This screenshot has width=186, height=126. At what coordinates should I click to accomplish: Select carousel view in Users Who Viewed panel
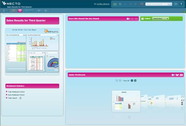132,19
